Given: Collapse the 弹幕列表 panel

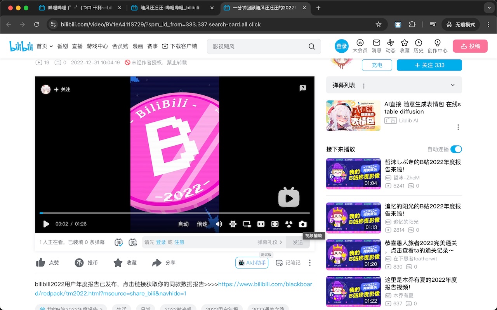Looking at the screenshot, I should [453, 85].
